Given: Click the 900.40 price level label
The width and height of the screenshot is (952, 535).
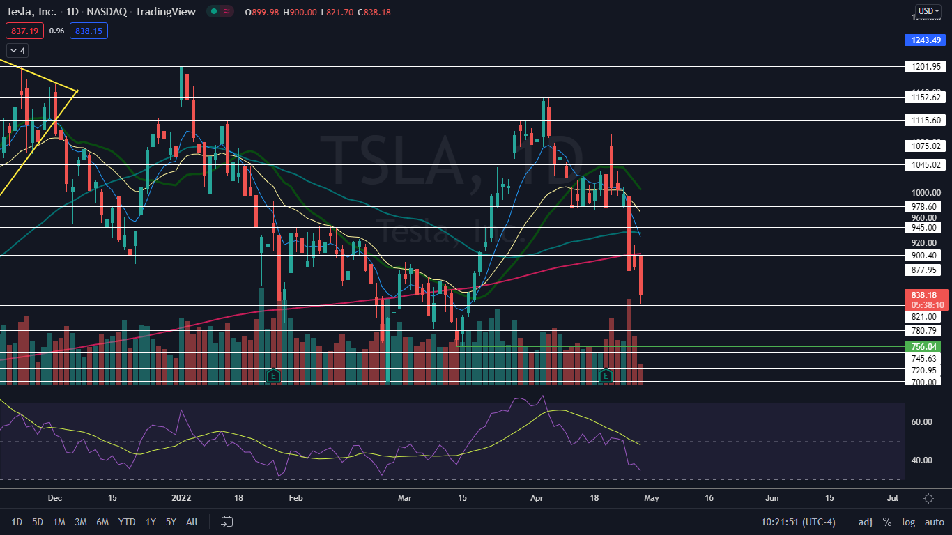Looking at the screenshot, I should coord(924,256).
